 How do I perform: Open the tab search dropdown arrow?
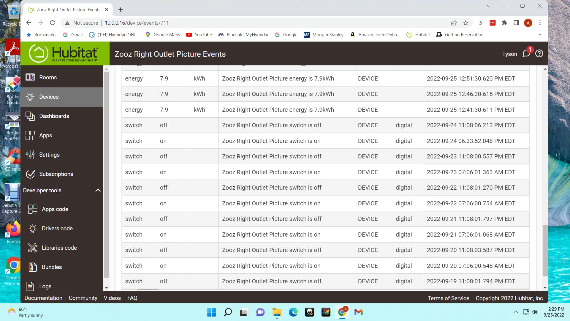click(489, 6)
